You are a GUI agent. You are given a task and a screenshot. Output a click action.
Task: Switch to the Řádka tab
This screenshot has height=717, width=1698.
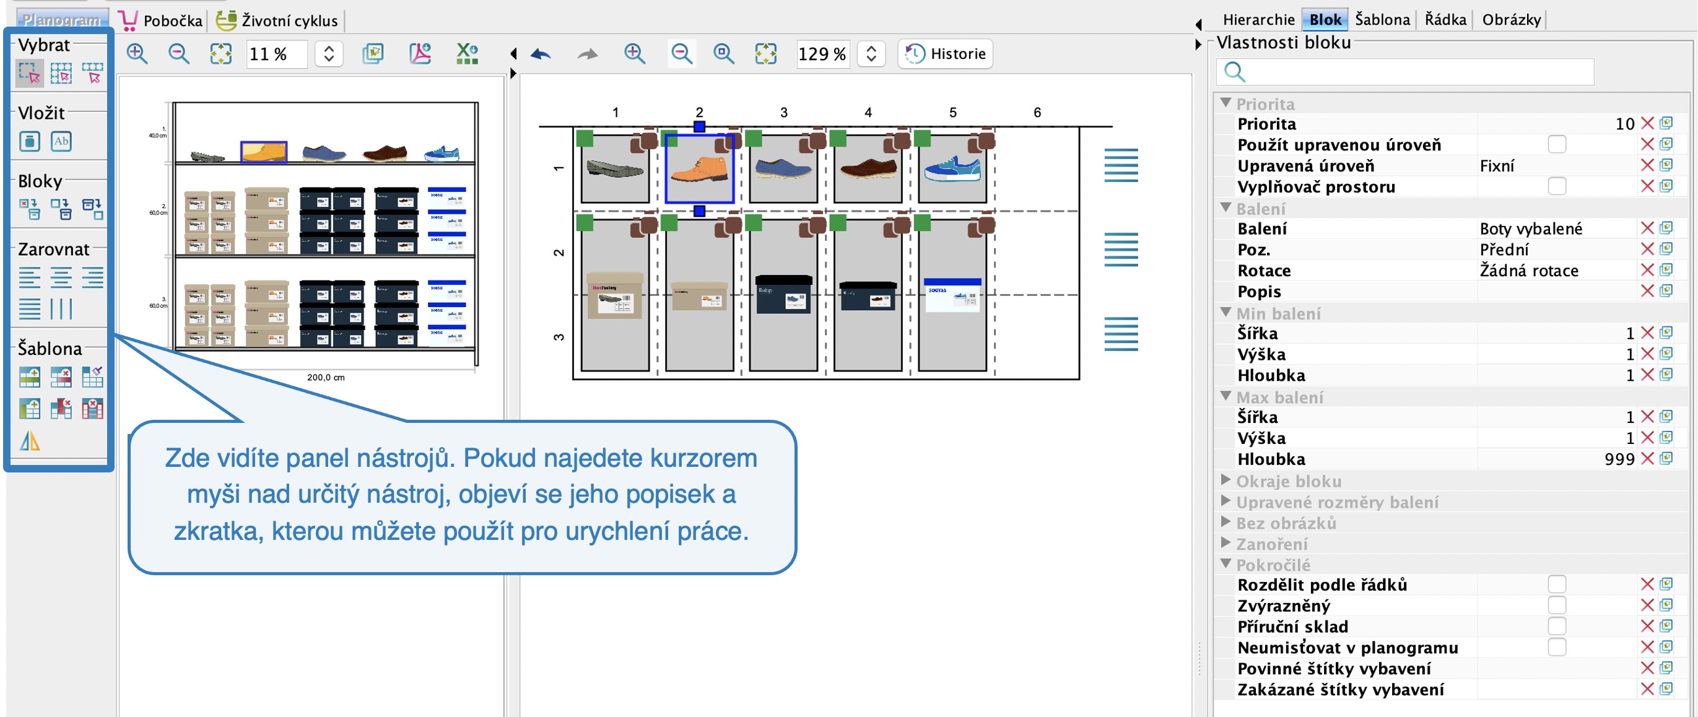point(1445,20)
